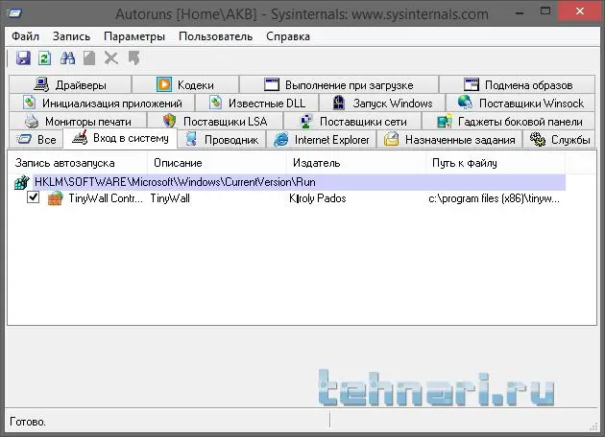Screen dimensions: 605x437
Task: Open the Гаджеты боковой панели tab
Action: click(509, 122)
